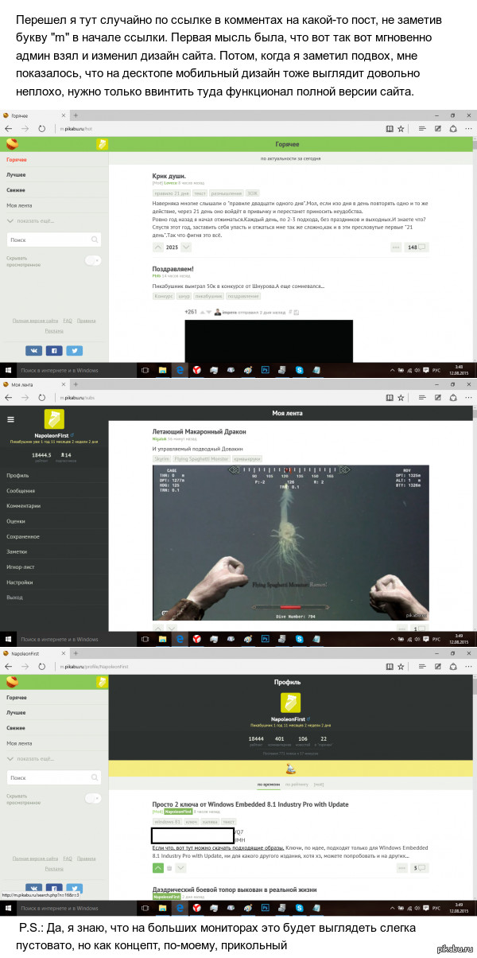Open "Настройки" in the dark sidebar menu
477x958 pixels.
(22, 582)
